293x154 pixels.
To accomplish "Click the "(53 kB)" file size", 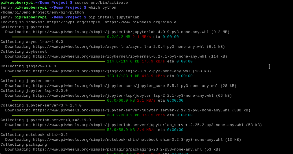I will (x=212, y=149).
